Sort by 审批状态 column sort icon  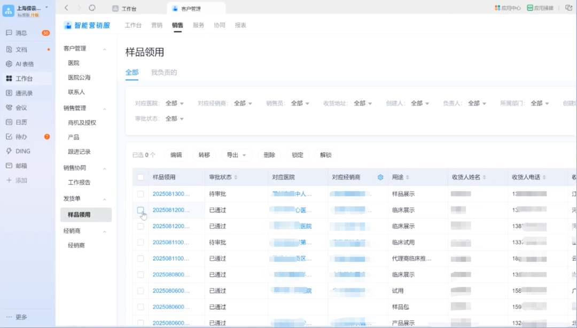236,177
